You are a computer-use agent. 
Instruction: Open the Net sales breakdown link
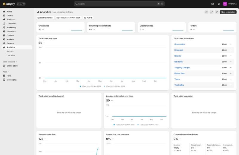coord(178,62)
